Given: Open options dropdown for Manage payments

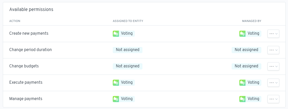Looking at the screenshot, I should 273,99.
